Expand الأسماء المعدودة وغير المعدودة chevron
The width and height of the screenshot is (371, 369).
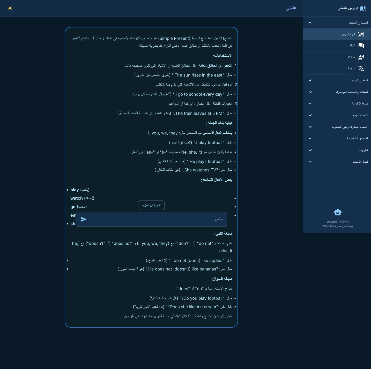tap(310, 127)
